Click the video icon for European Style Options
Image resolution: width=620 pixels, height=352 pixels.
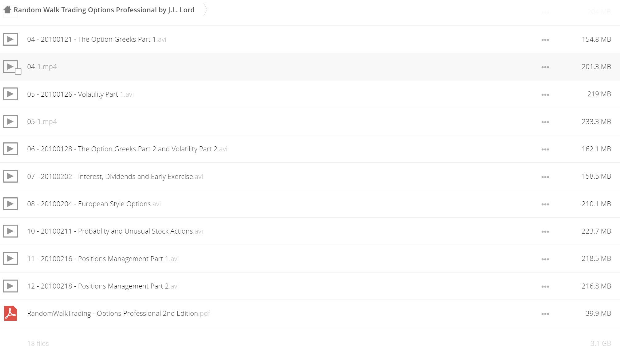click(x=10, y=204)
